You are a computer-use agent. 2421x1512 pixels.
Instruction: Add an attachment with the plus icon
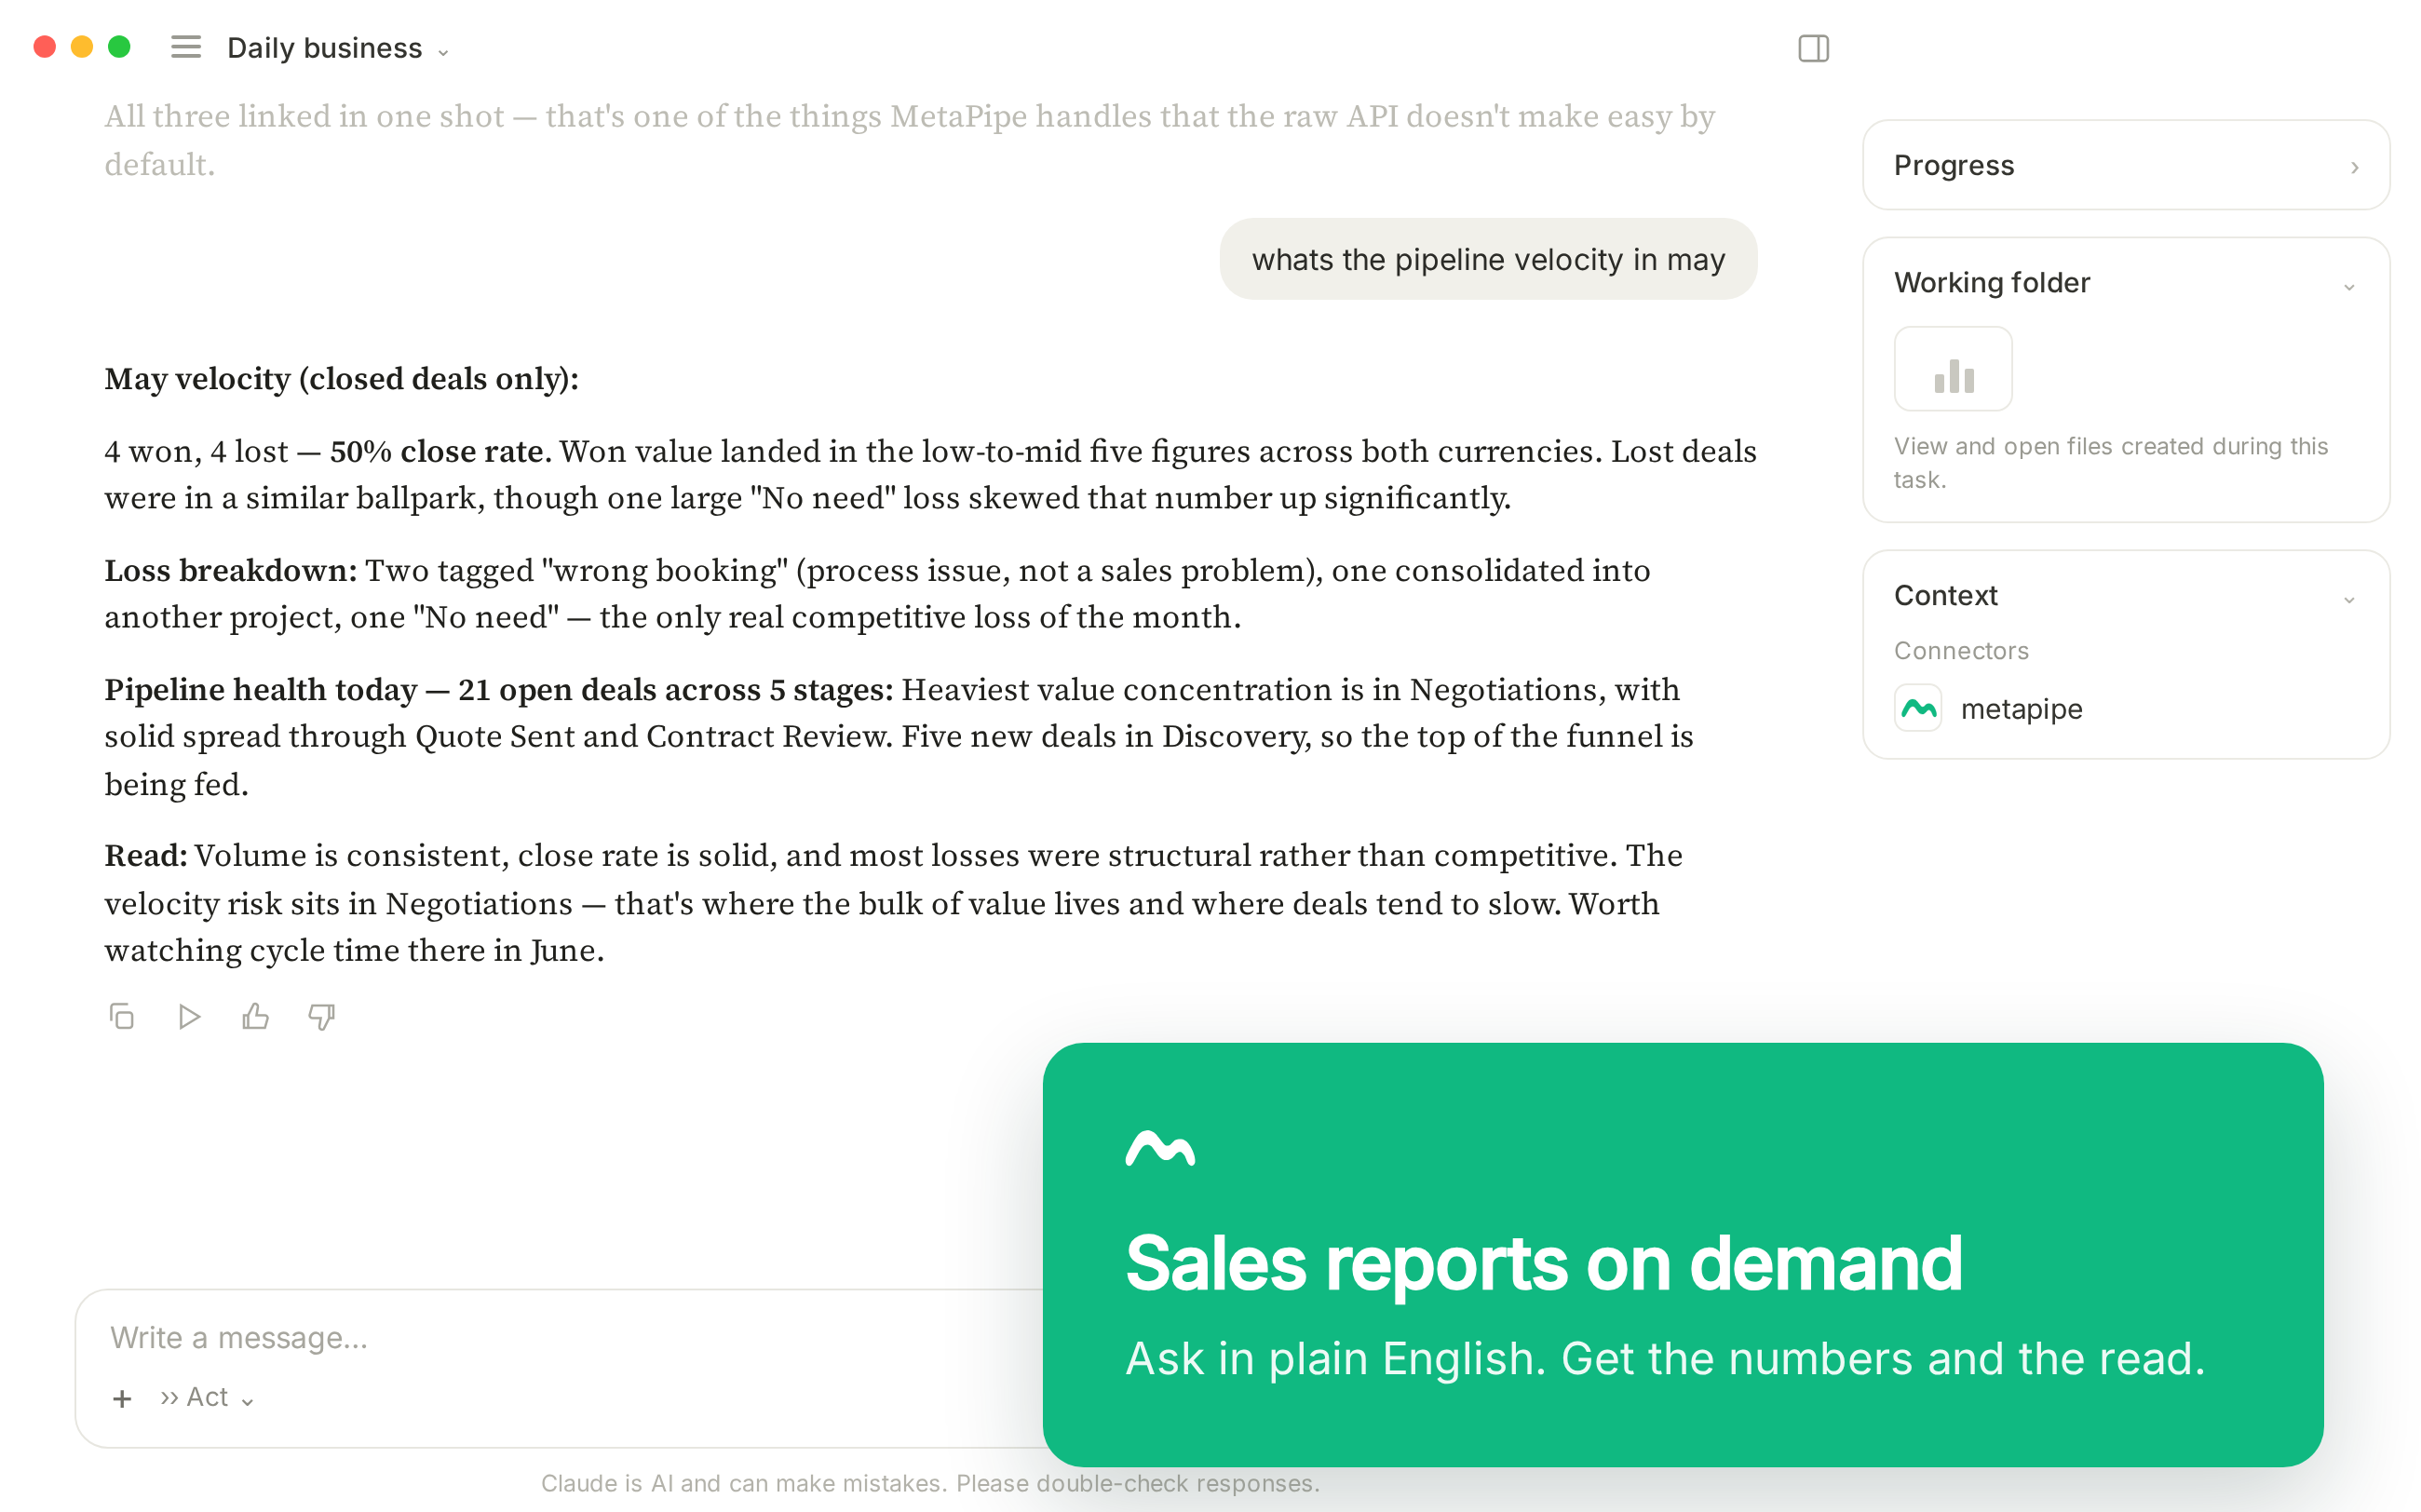click(x=122, y=1398)
